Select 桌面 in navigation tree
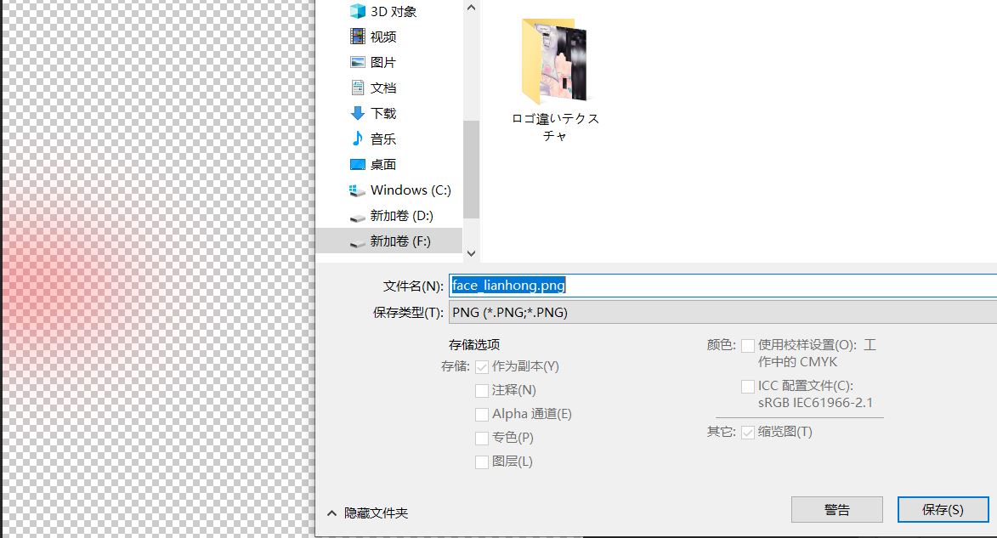 pos(383,164)
